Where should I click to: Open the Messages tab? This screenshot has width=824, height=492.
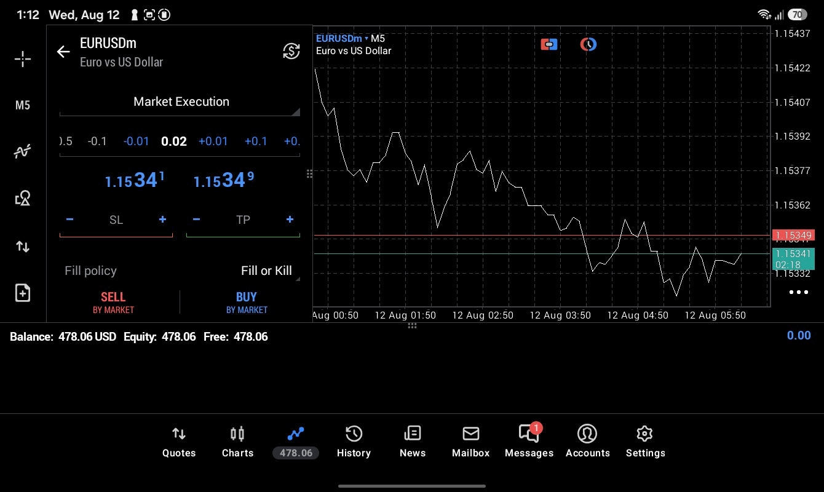(529, 442)
